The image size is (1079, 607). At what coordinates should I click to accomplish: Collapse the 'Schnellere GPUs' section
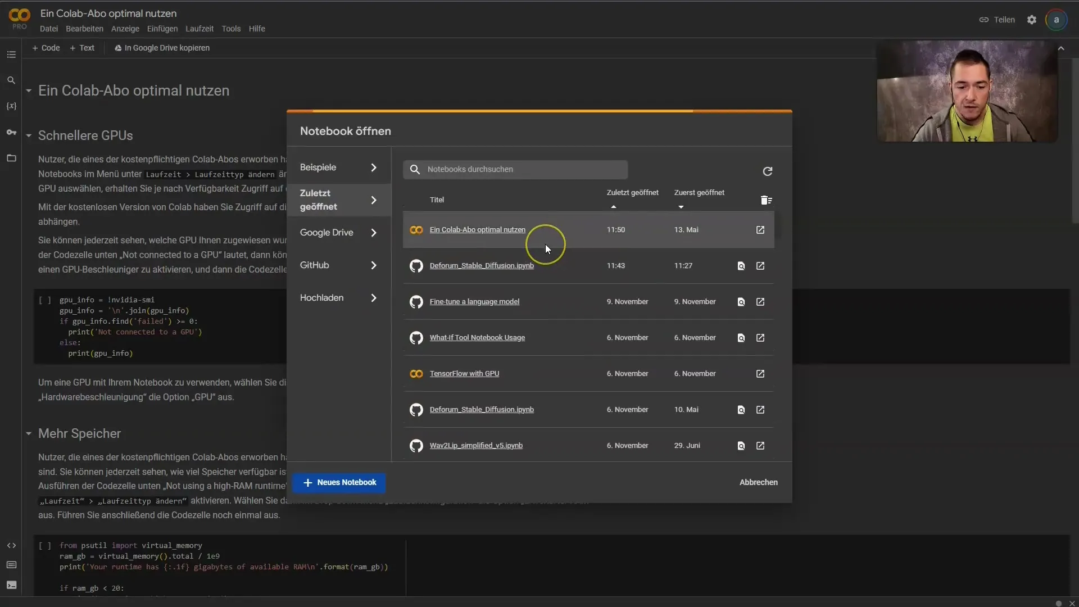[x=29, y=135]
